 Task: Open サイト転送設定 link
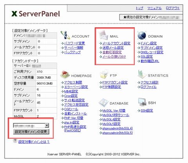point(74,100)
